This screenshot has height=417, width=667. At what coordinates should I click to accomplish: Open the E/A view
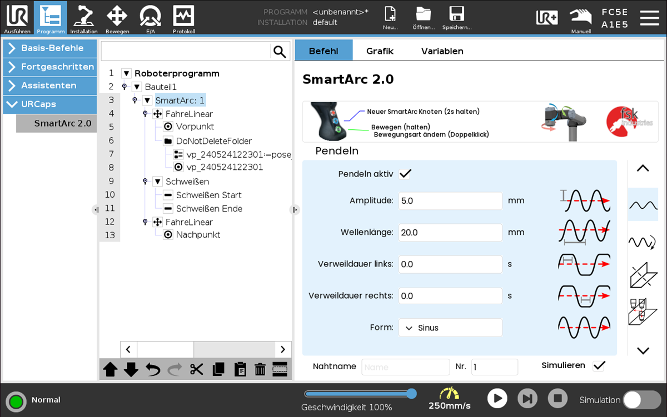click(151, 18)
